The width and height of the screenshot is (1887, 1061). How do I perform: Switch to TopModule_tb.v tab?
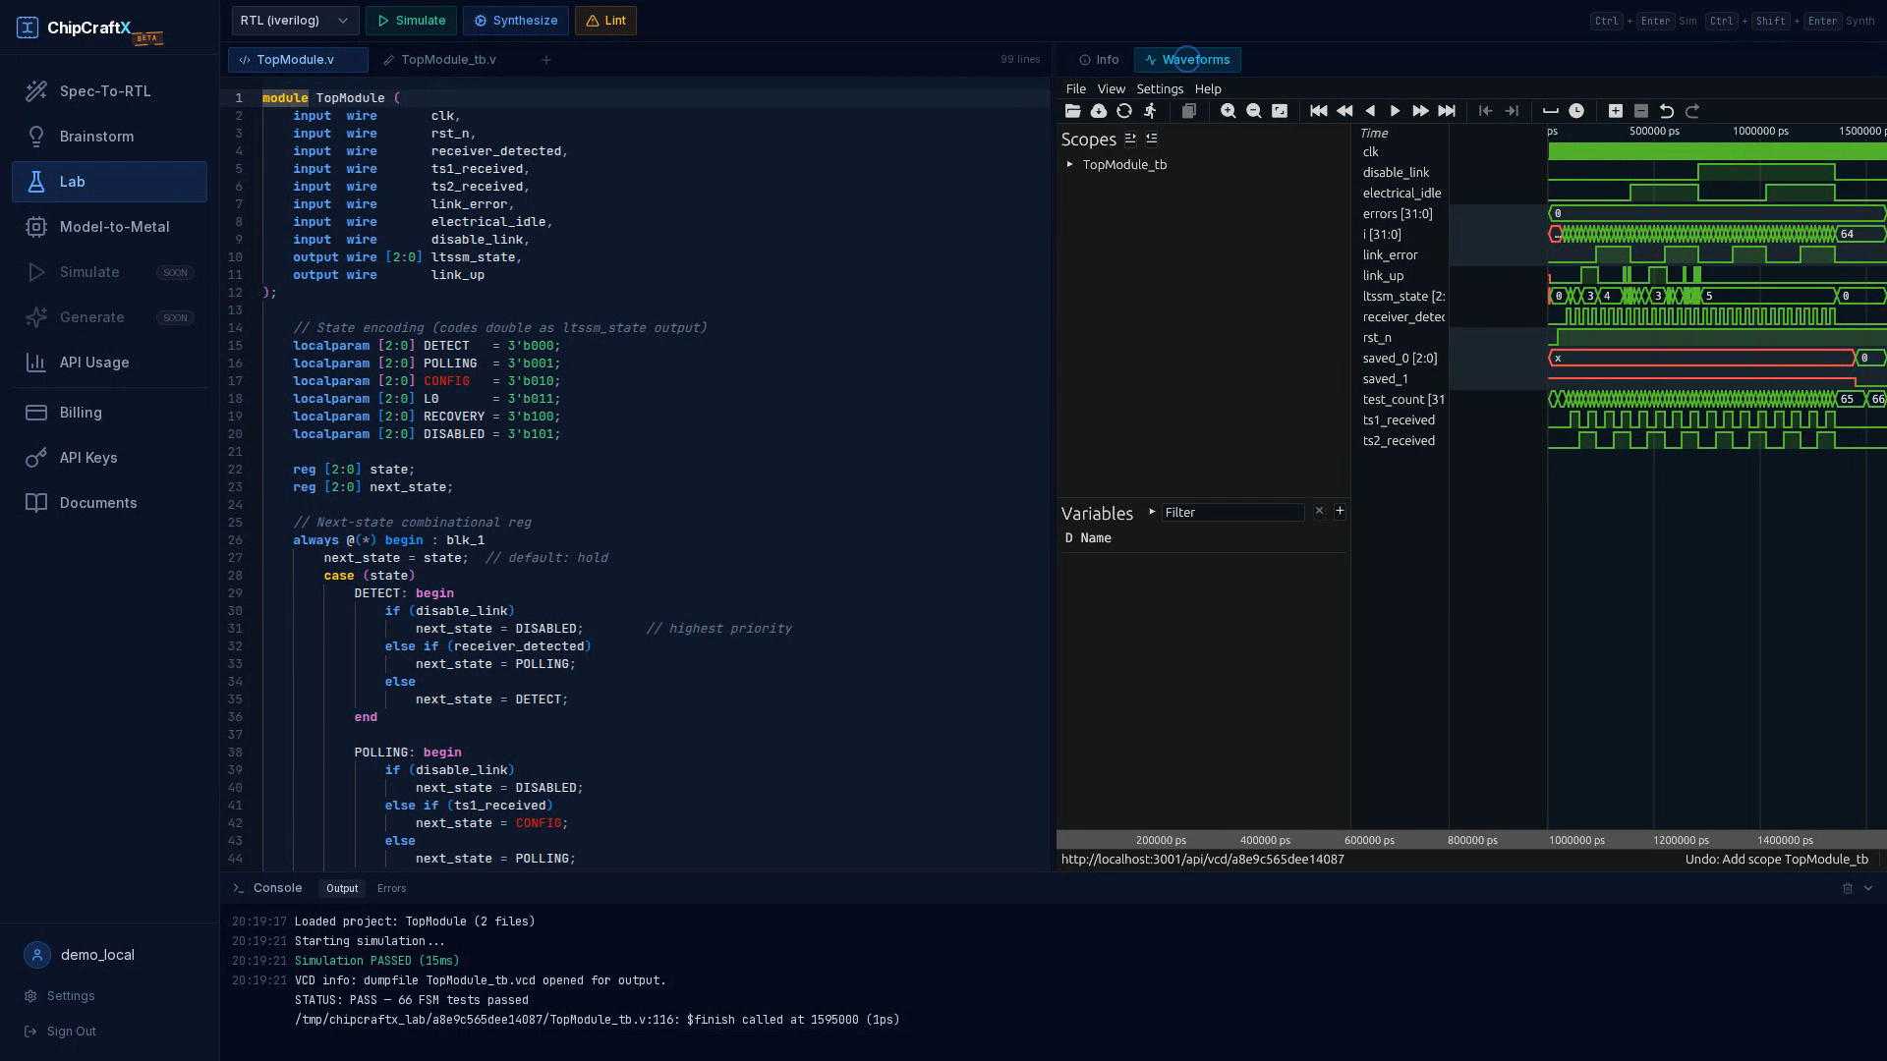click(440, 60)
